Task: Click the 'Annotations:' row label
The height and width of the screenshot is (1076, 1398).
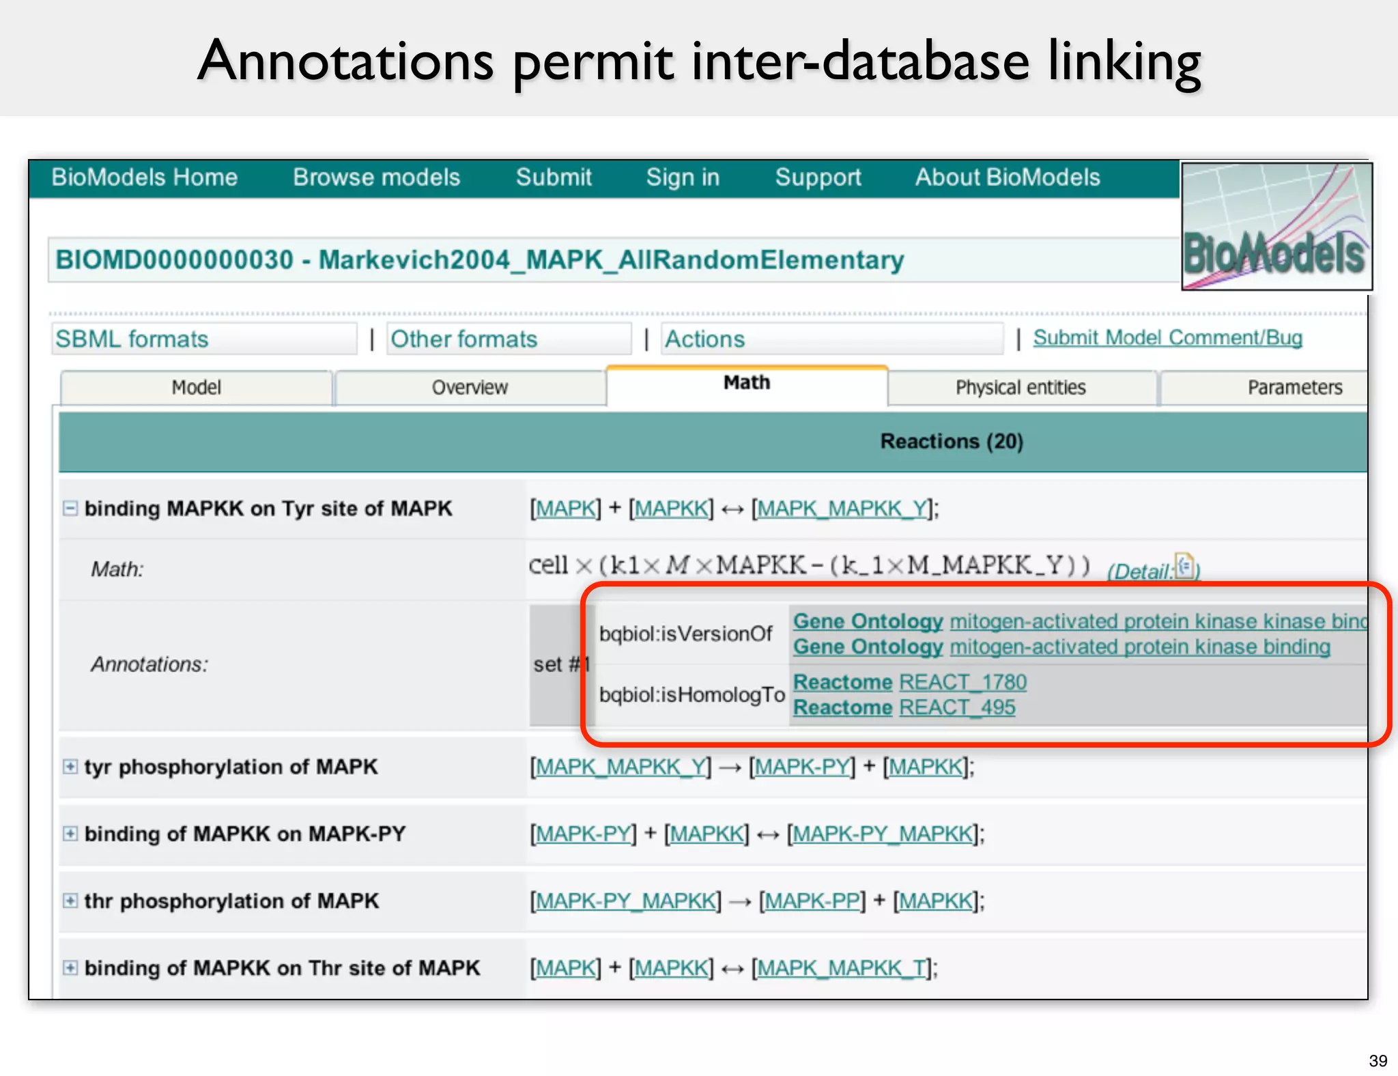Action: click(x=149, y=664)
